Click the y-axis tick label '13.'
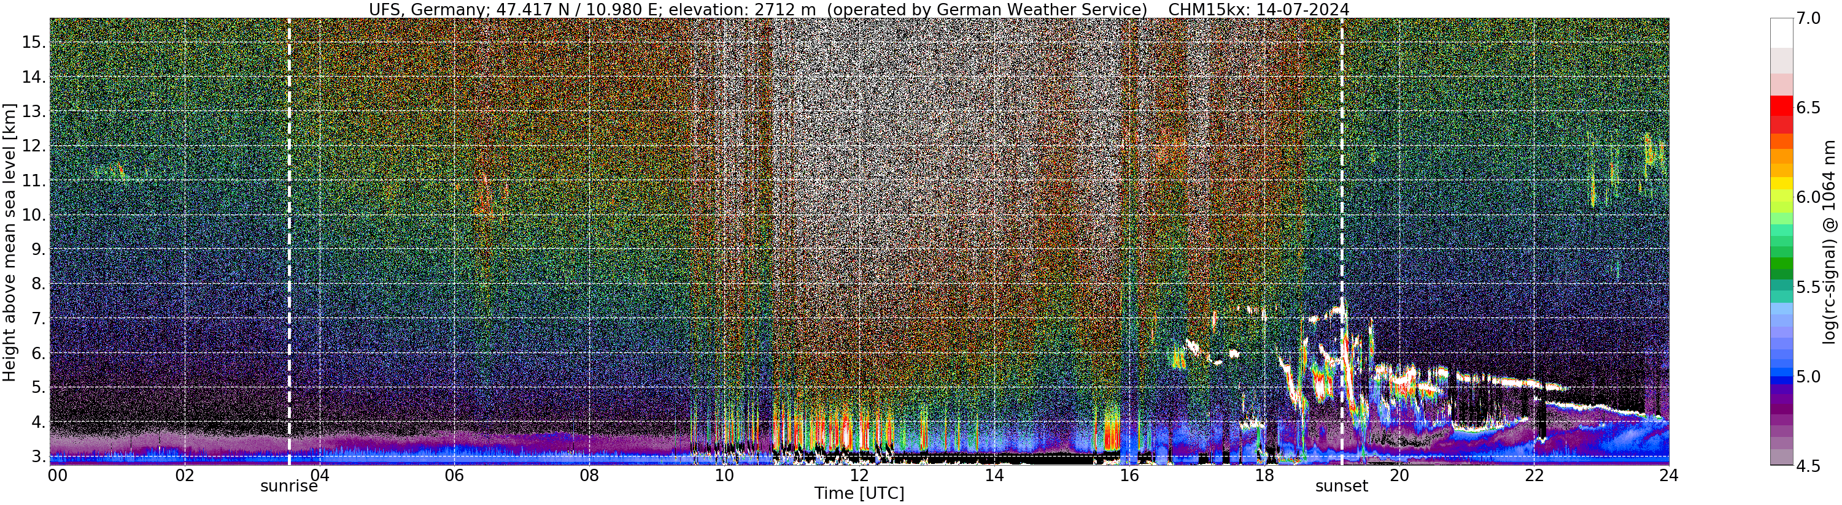Image resolution: width=1842 pixels, height=505 pixels. point(34,112)
